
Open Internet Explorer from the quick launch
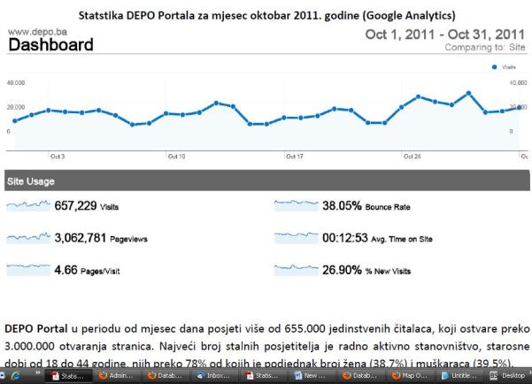15,375
